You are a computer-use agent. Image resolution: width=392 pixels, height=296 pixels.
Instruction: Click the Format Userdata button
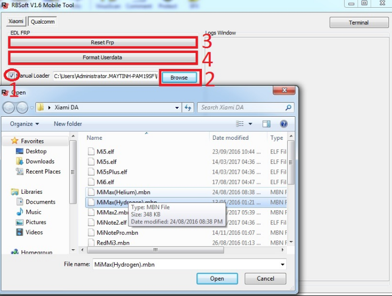point(102,58)
